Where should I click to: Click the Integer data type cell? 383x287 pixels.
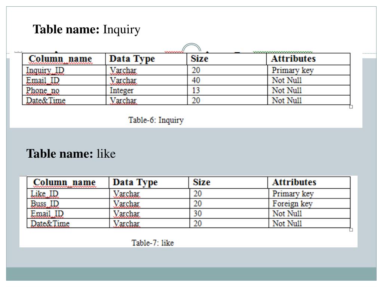click(x=146, y=90)
